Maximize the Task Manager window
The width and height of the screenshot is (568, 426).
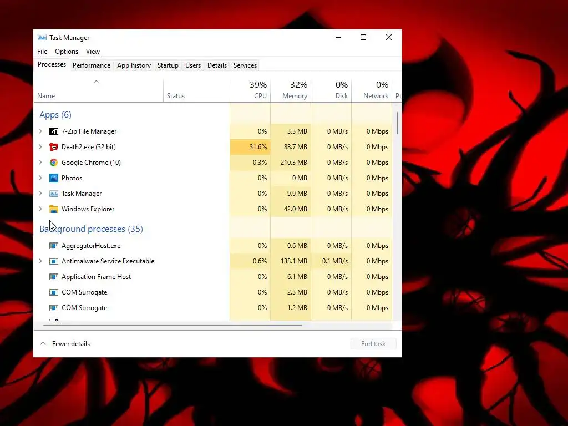[363, 37]
